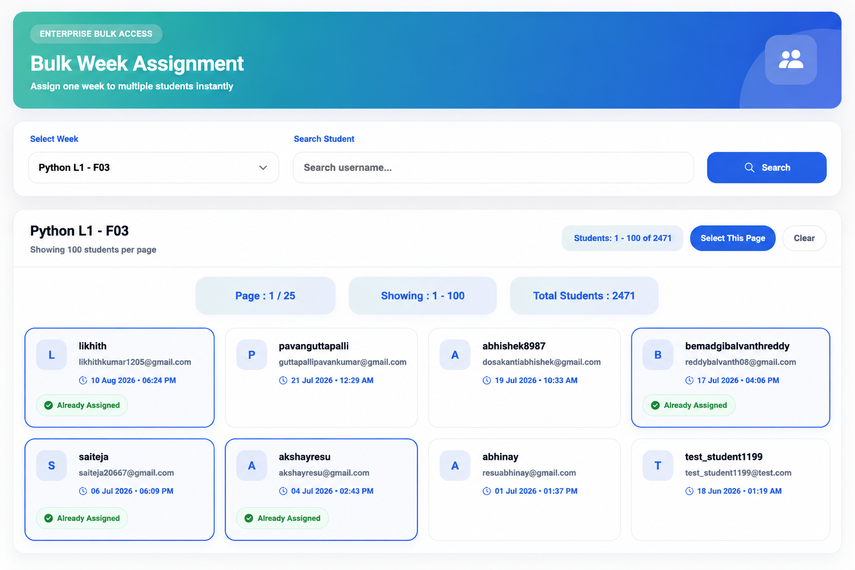The height and width of the screenshot is (570, 855).
Task: Click the P avatar on pavanguttapalli card
Action: (x=252, y=355)
